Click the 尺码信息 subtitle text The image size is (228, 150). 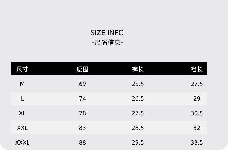tap(107, 43)
